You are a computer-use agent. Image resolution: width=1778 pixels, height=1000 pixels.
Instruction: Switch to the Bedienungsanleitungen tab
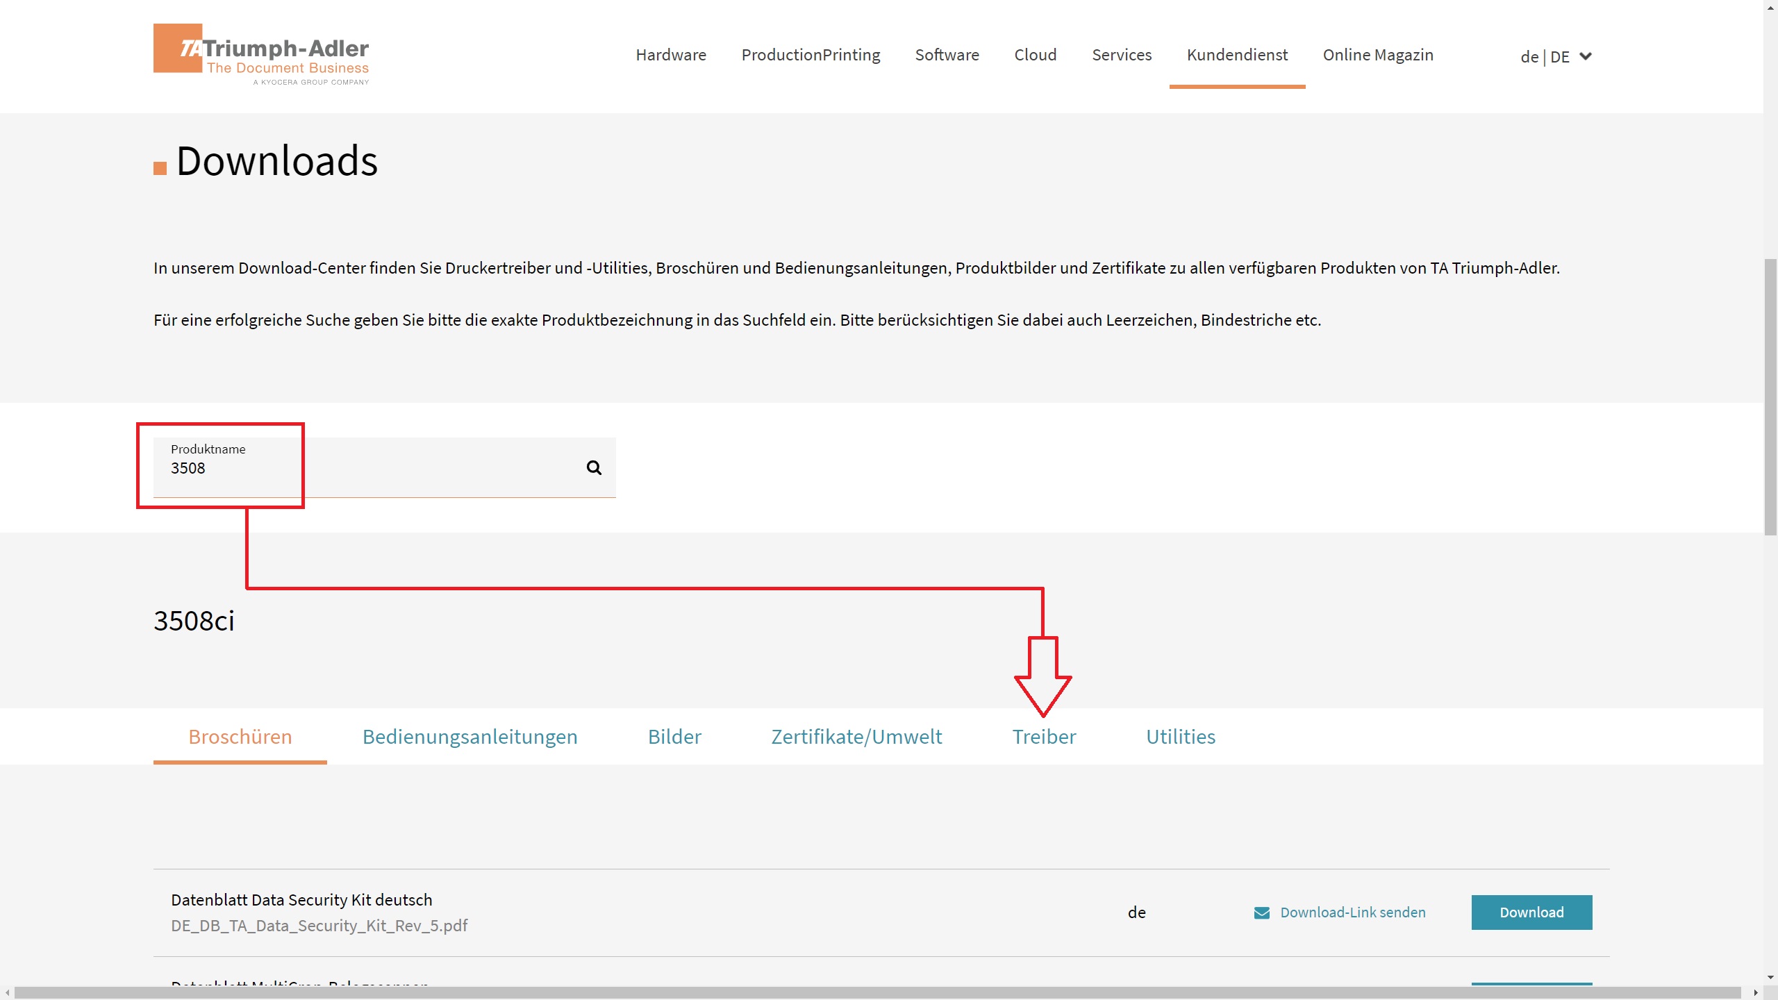(470, 736)
